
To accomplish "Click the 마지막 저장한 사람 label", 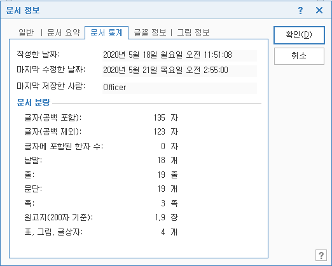I will point(51,86).
